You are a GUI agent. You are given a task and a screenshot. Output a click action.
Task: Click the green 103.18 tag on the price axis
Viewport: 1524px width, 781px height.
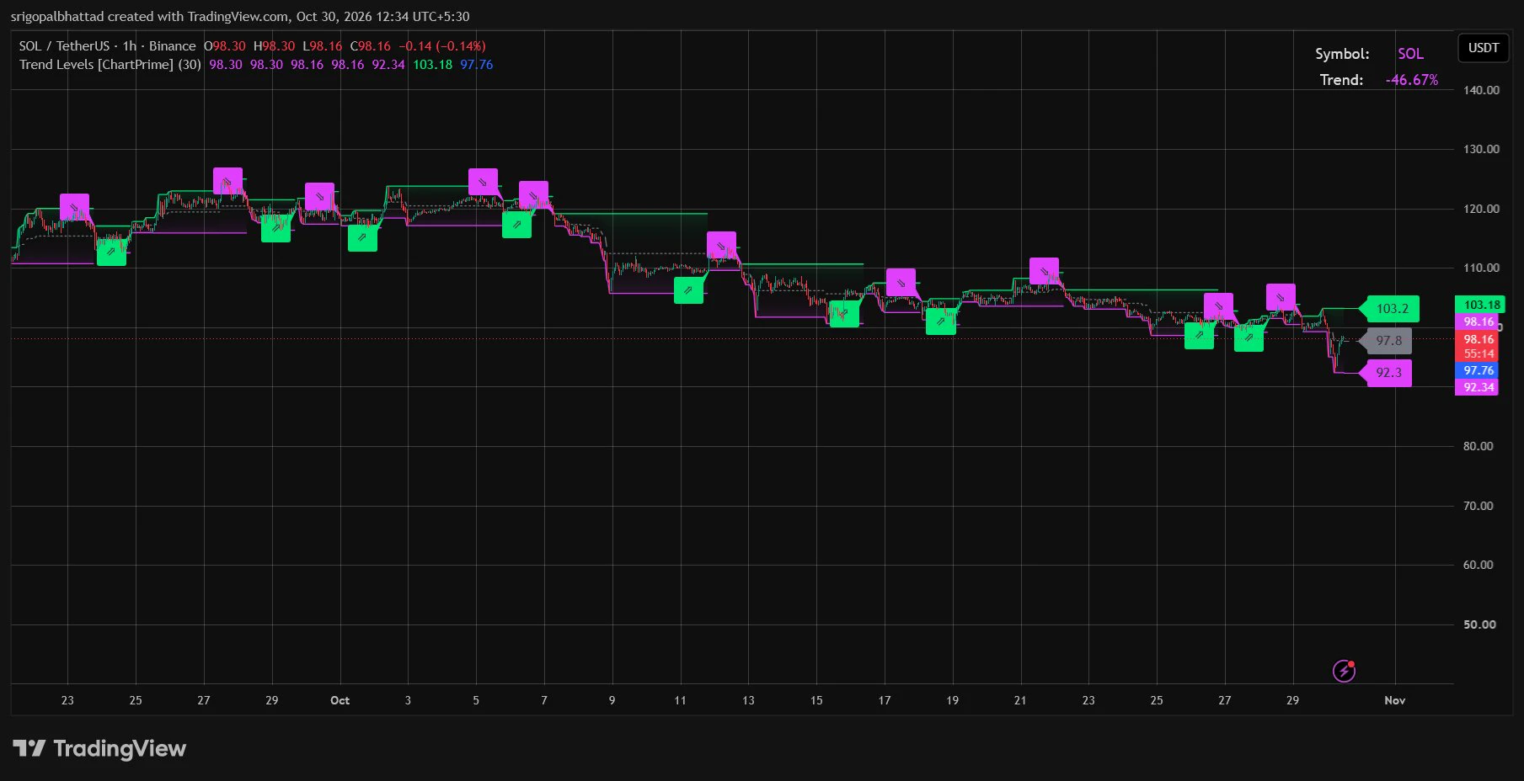point(1480,305)
